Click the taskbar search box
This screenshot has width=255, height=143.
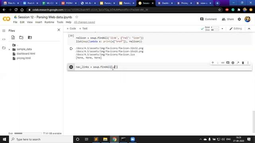pos(41,139)
